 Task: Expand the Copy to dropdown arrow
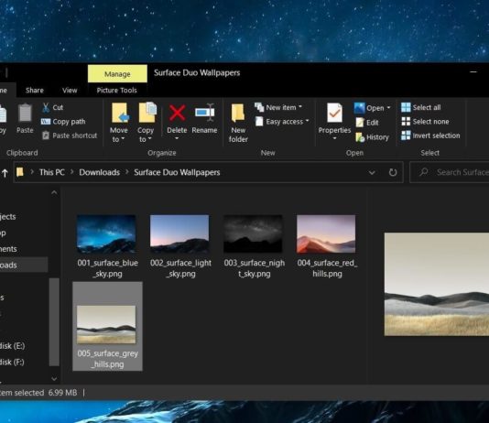pyautogui.click(x=150, y=139)
